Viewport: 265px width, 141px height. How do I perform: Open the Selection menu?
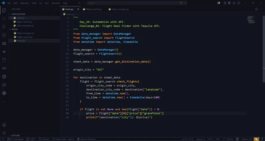pos(25,3)
